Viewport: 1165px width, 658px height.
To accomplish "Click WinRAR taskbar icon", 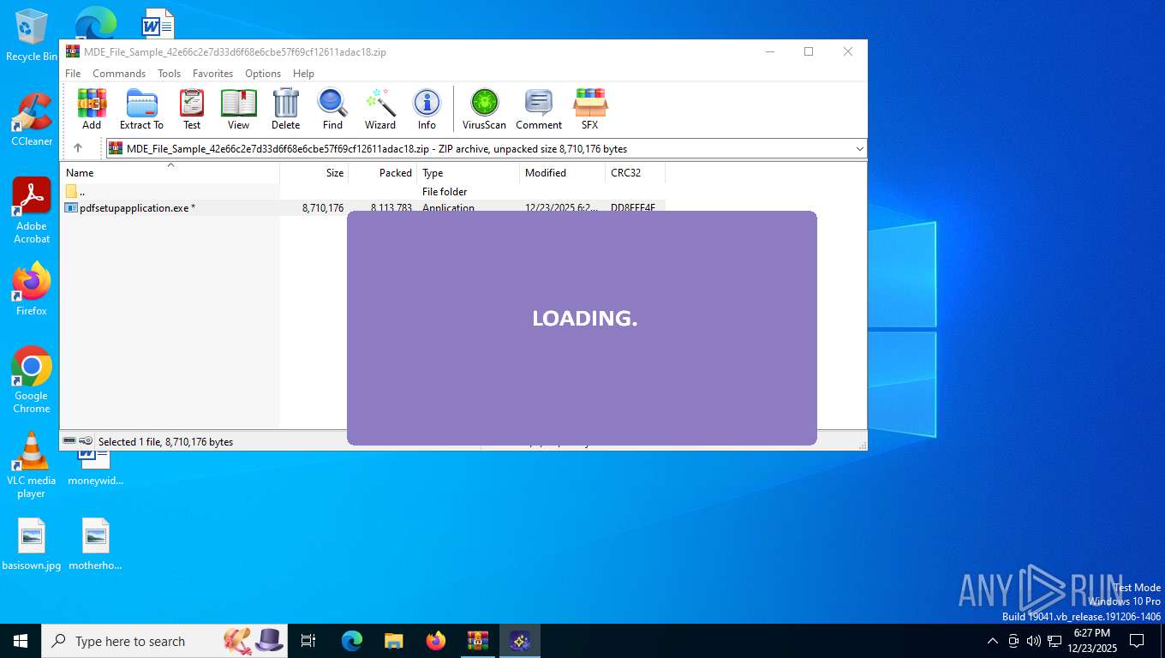I will [x=478, y=641].
